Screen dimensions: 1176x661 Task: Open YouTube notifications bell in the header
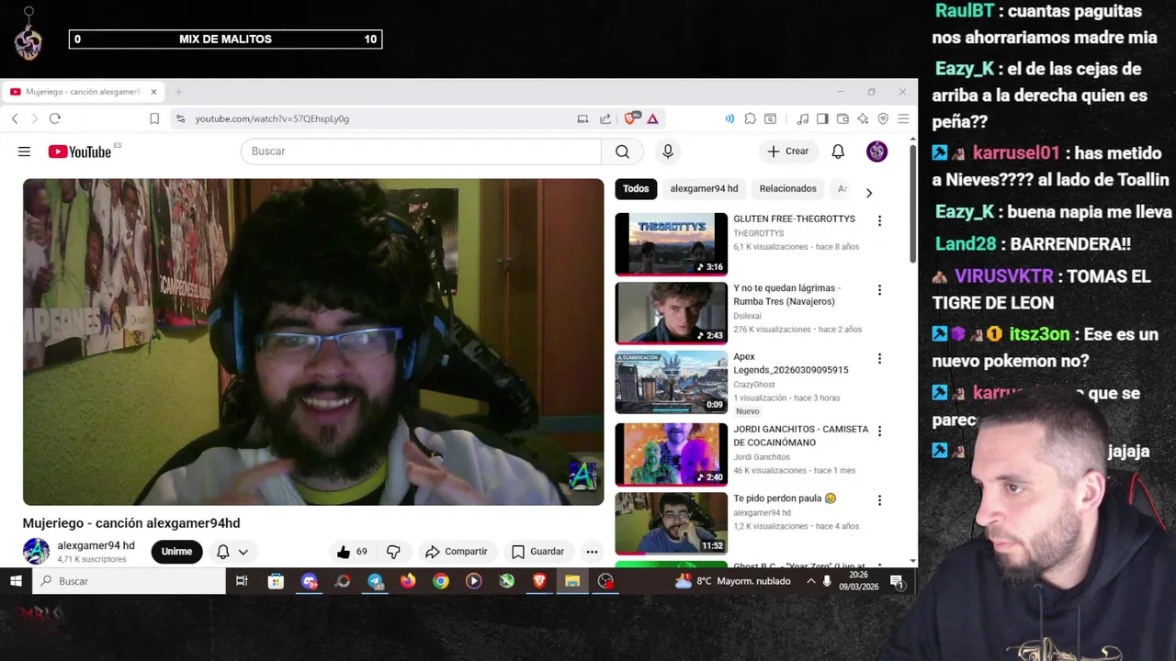click(838, 151)
